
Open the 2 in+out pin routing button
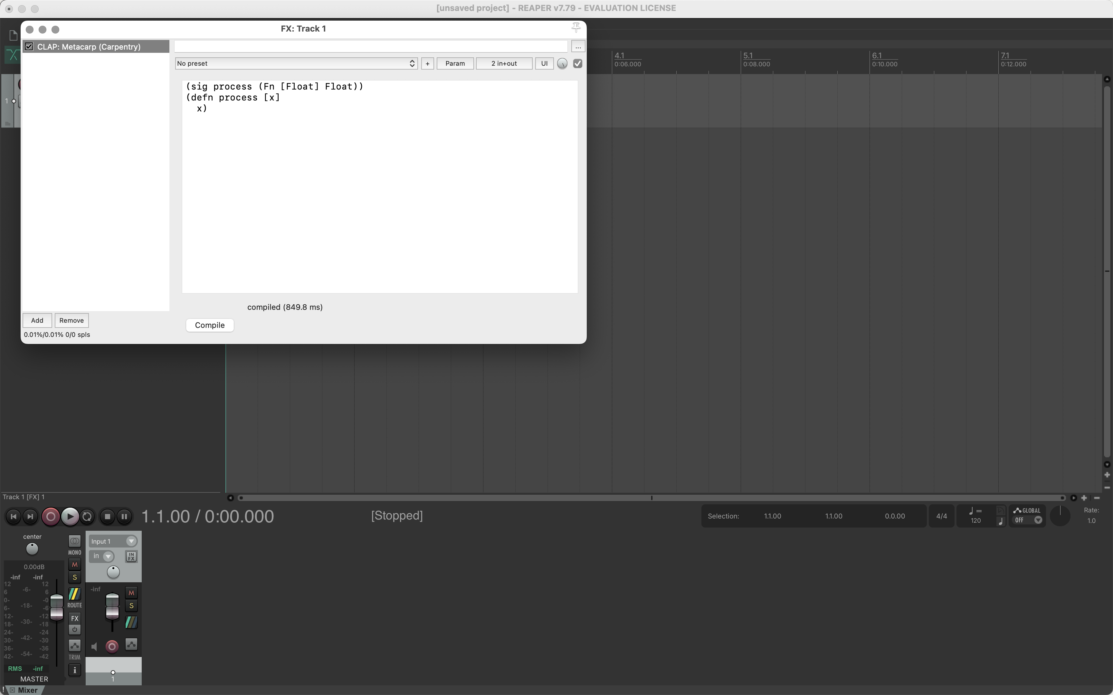[x=504, y=63]
